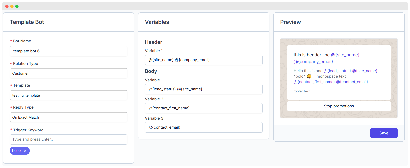The width and height of the screenshot is (410, 168).
Task: Click the Save button
Action: pos(384,133)
